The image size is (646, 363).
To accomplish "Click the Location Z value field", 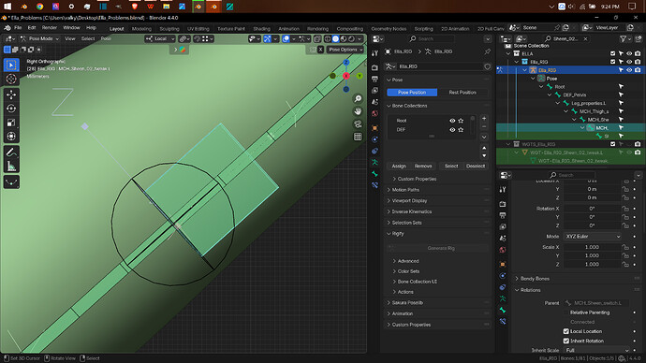I will point(592,198).
